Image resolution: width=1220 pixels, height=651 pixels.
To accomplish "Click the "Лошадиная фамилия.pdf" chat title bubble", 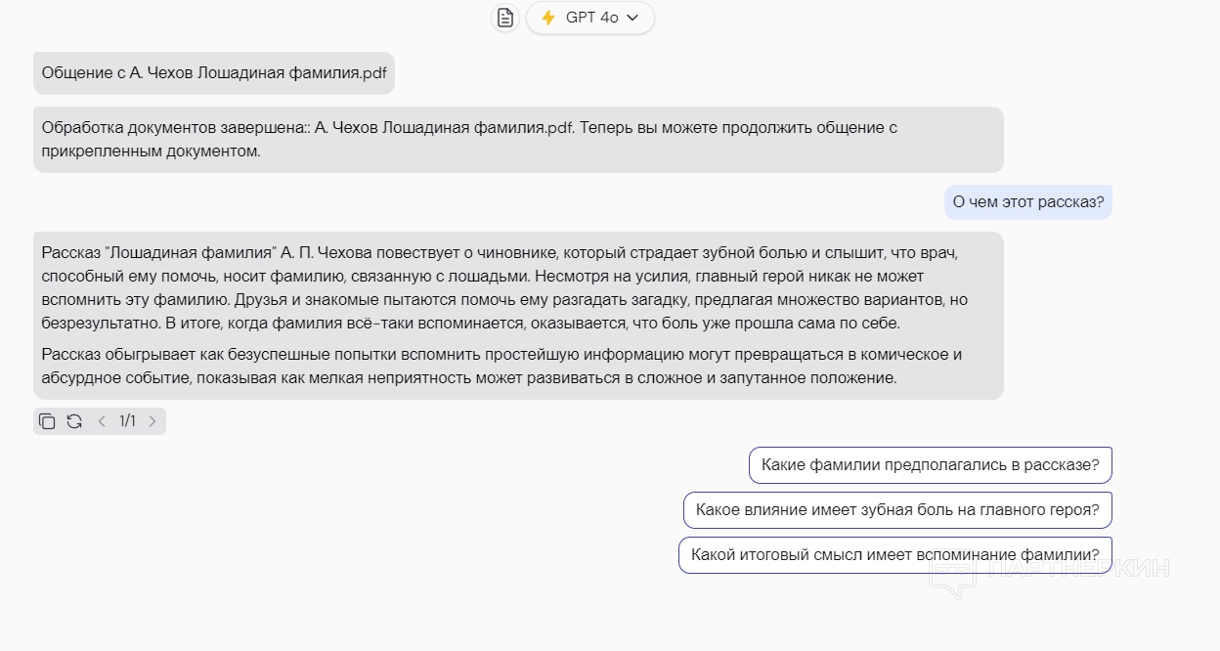I will [x=214, y=73].
